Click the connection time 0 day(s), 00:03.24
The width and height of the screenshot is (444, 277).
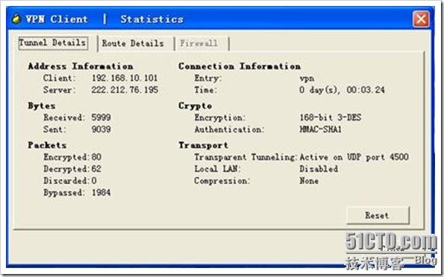click(x=342, y=90)
